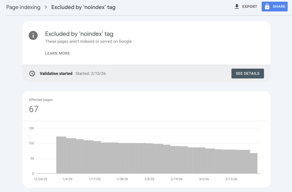This screenshot has height=192, width=292.
Task: Select the Affected pages count 67
Action: pos(34,109)
